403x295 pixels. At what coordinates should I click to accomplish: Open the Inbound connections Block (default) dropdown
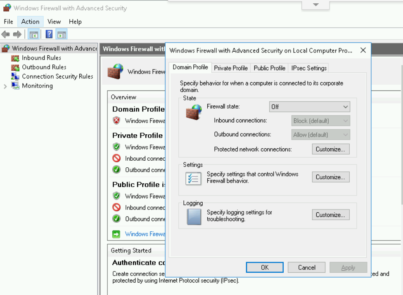[320, 121]
